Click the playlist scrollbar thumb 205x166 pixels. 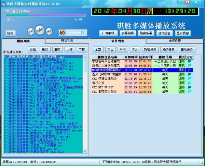[85, 65]
